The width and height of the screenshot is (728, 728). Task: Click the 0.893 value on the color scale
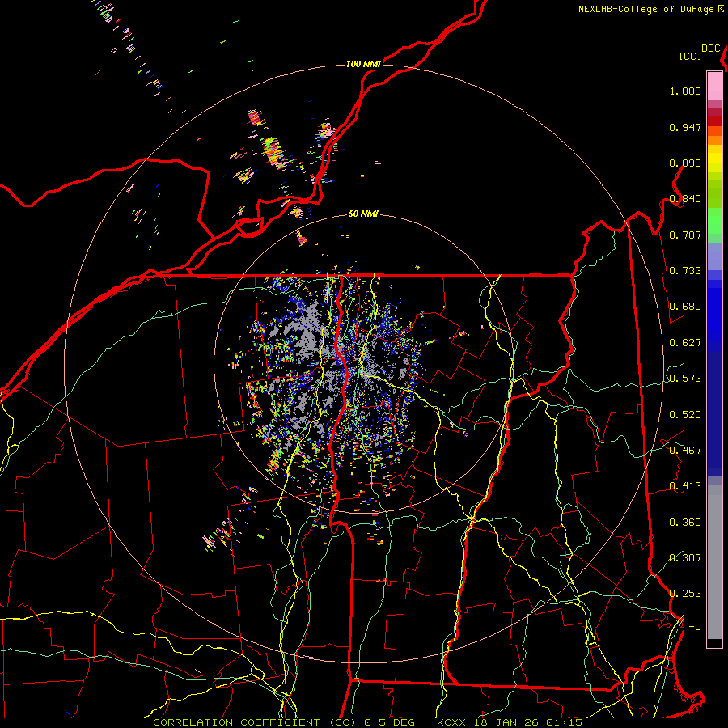[685, 163]
